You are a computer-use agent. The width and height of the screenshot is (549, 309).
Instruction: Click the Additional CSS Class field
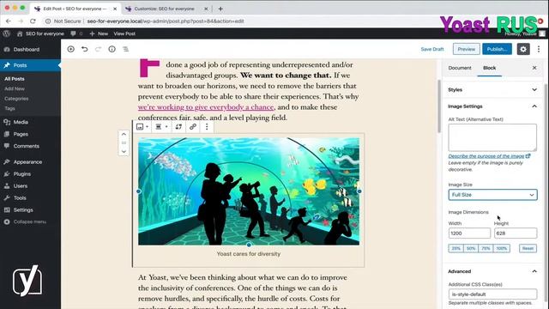pos(492,294)
